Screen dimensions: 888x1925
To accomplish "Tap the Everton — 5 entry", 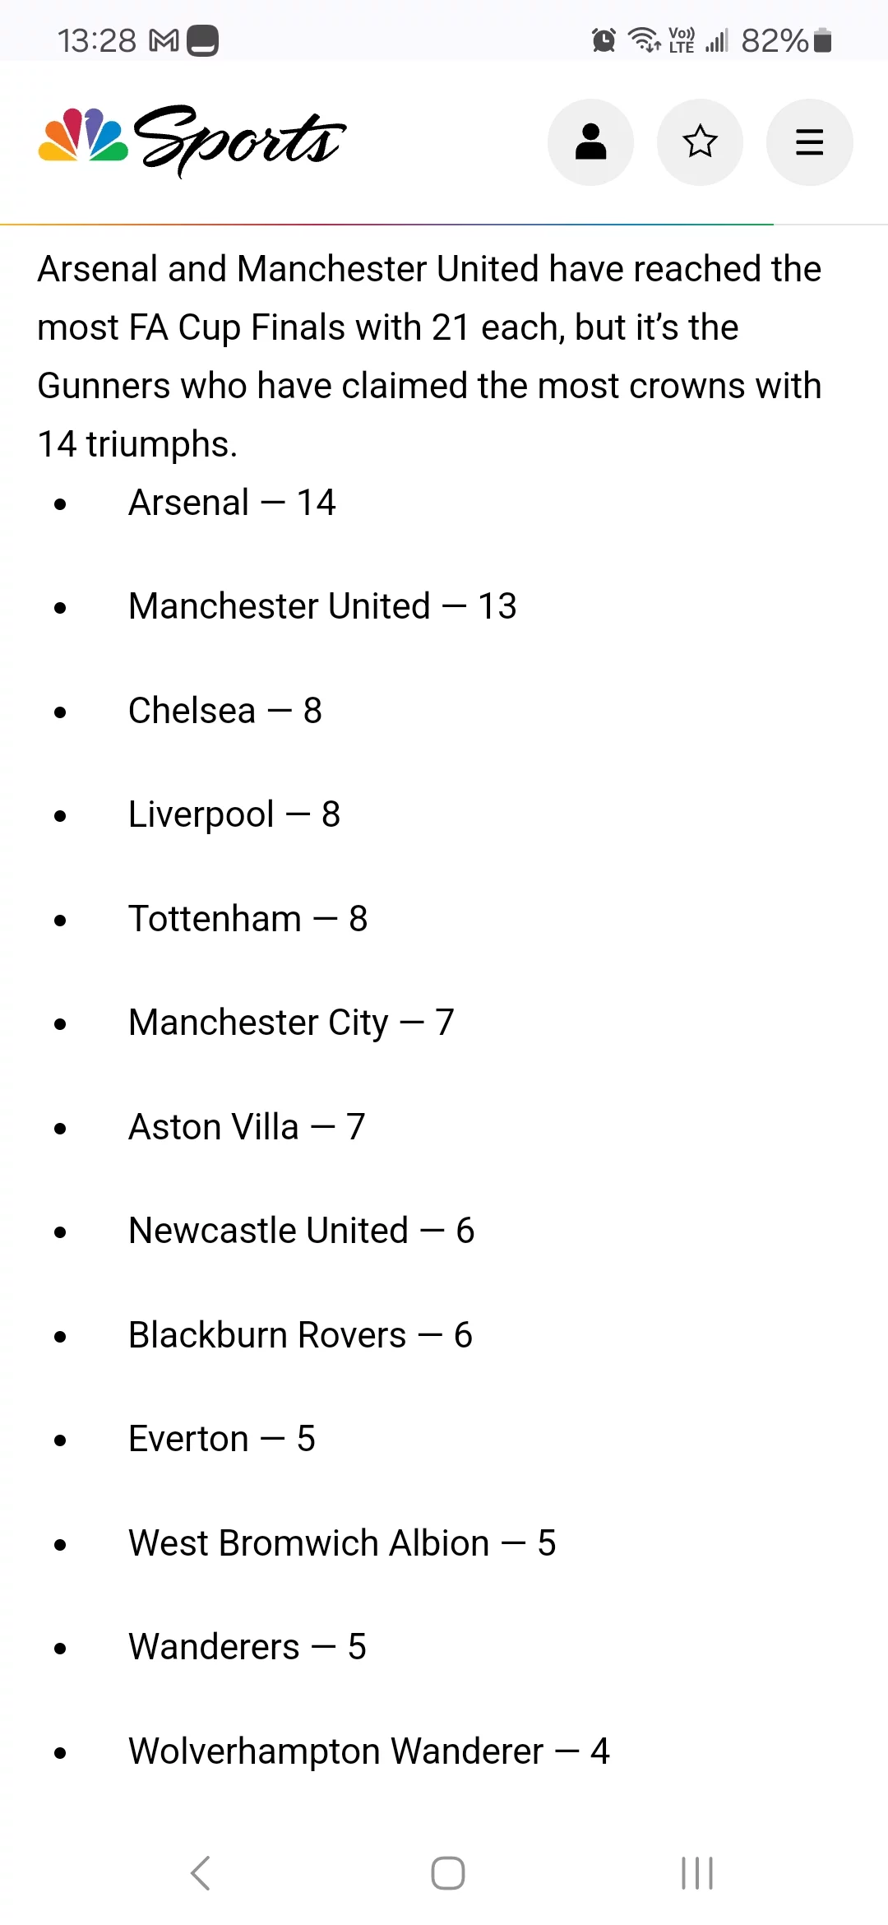I will point(222,1439).
